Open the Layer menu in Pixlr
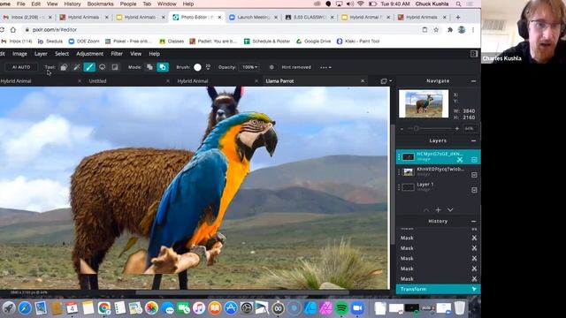 tap(41, 54)
